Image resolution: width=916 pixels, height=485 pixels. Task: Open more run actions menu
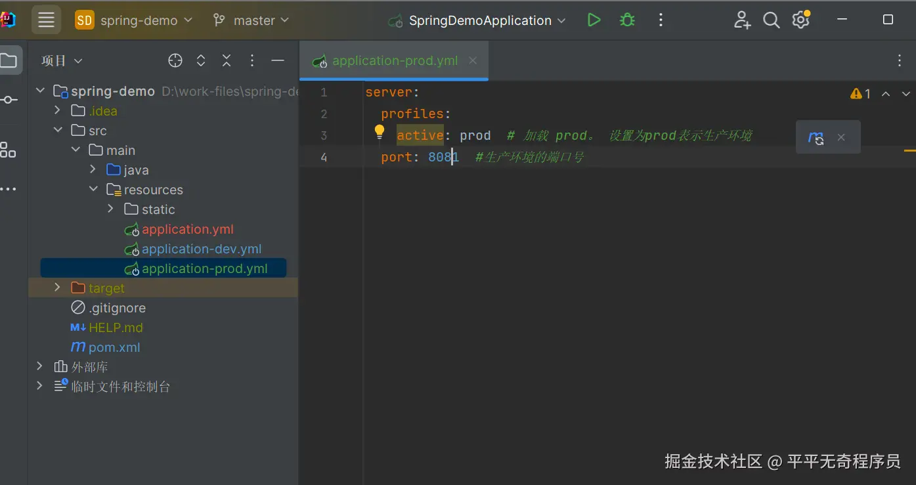pos(661,20)
